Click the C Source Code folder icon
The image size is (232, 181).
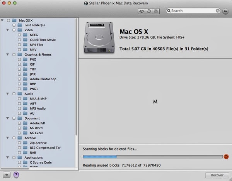click(x=25, y=162)
